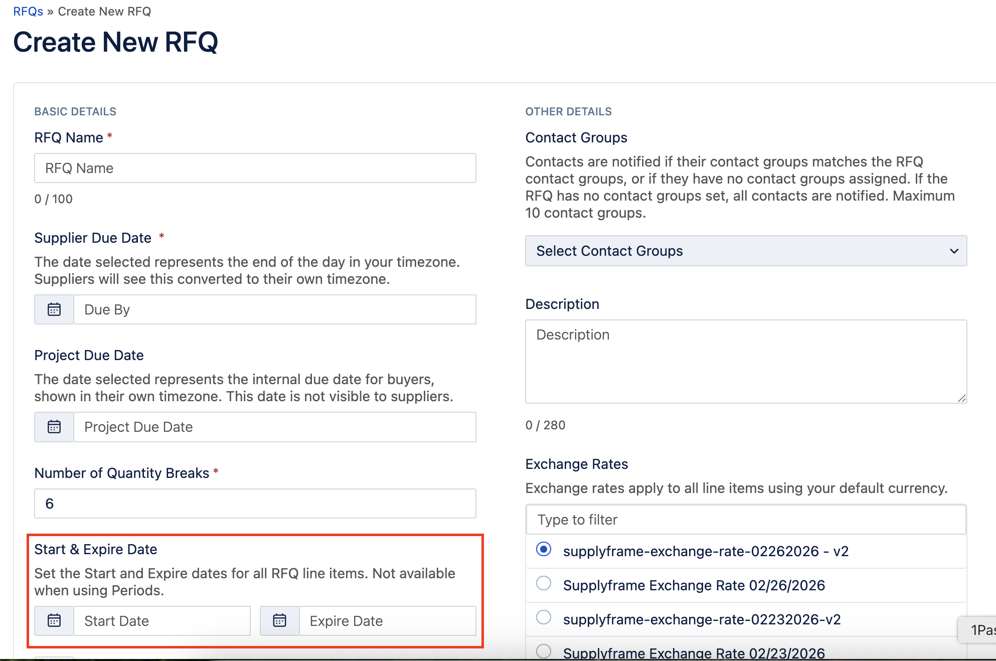Expand the Select Contact Groups dropdown

pos(745,251)
